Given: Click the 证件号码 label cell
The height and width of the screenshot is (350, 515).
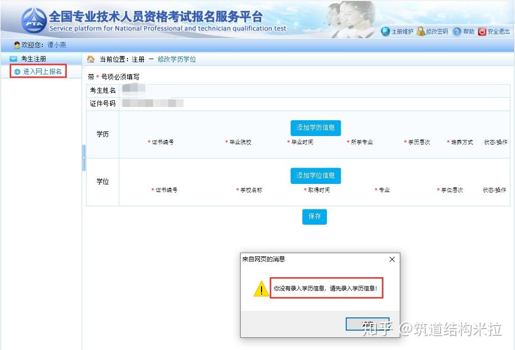Looking at the screenshot, I should coord(103,103).
